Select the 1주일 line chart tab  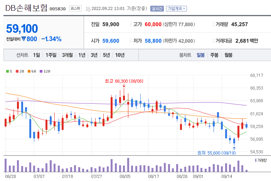[51, 55]
